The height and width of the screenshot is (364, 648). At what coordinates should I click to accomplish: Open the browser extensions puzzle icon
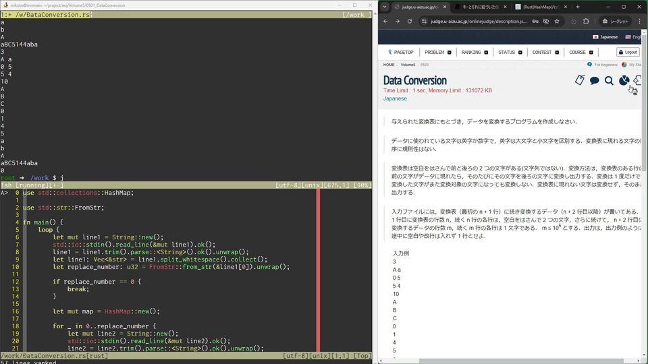click(586, 21)
